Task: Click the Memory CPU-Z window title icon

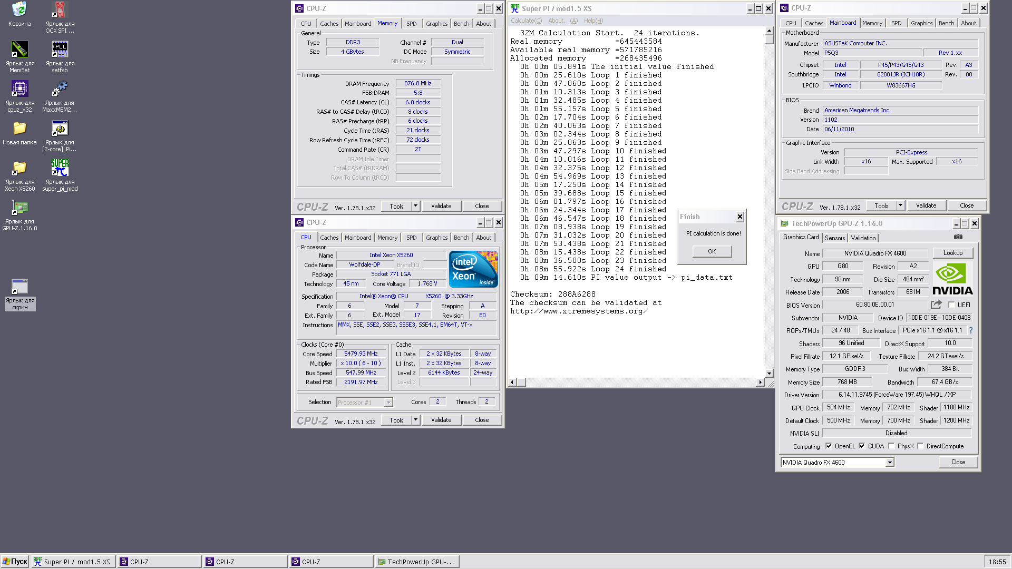Action: pos(299,8)
